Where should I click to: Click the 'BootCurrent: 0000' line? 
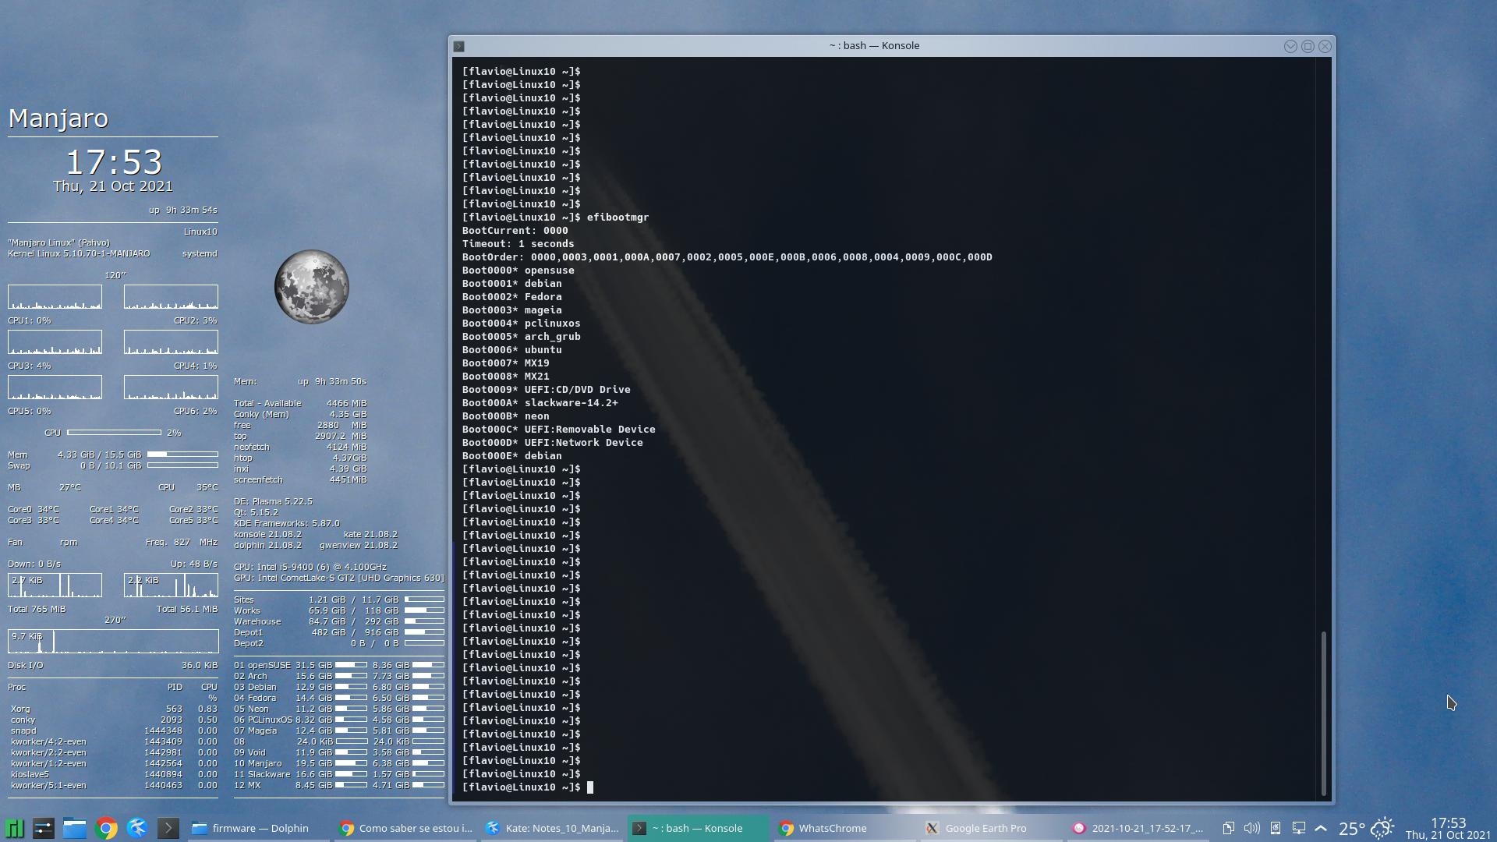tap(515, 231)
